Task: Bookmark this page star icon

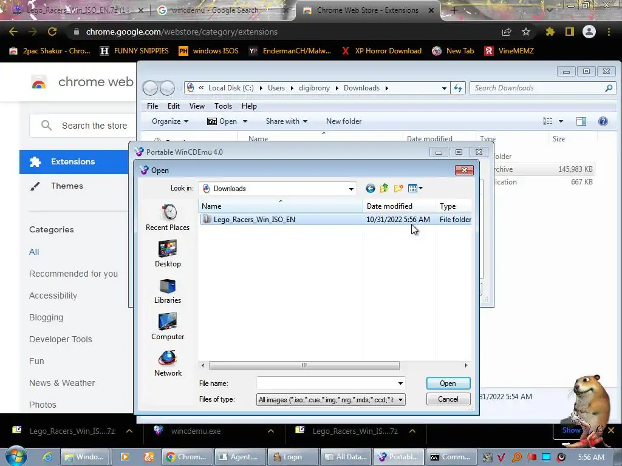Action: 525,32
